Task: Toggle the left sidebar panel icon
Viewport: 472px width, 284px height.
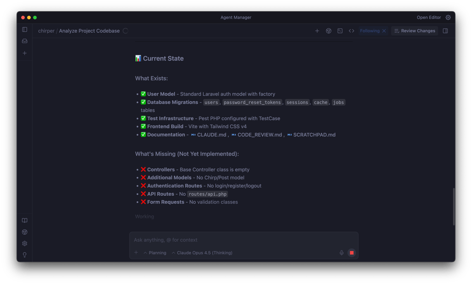Action: (25, 29)
